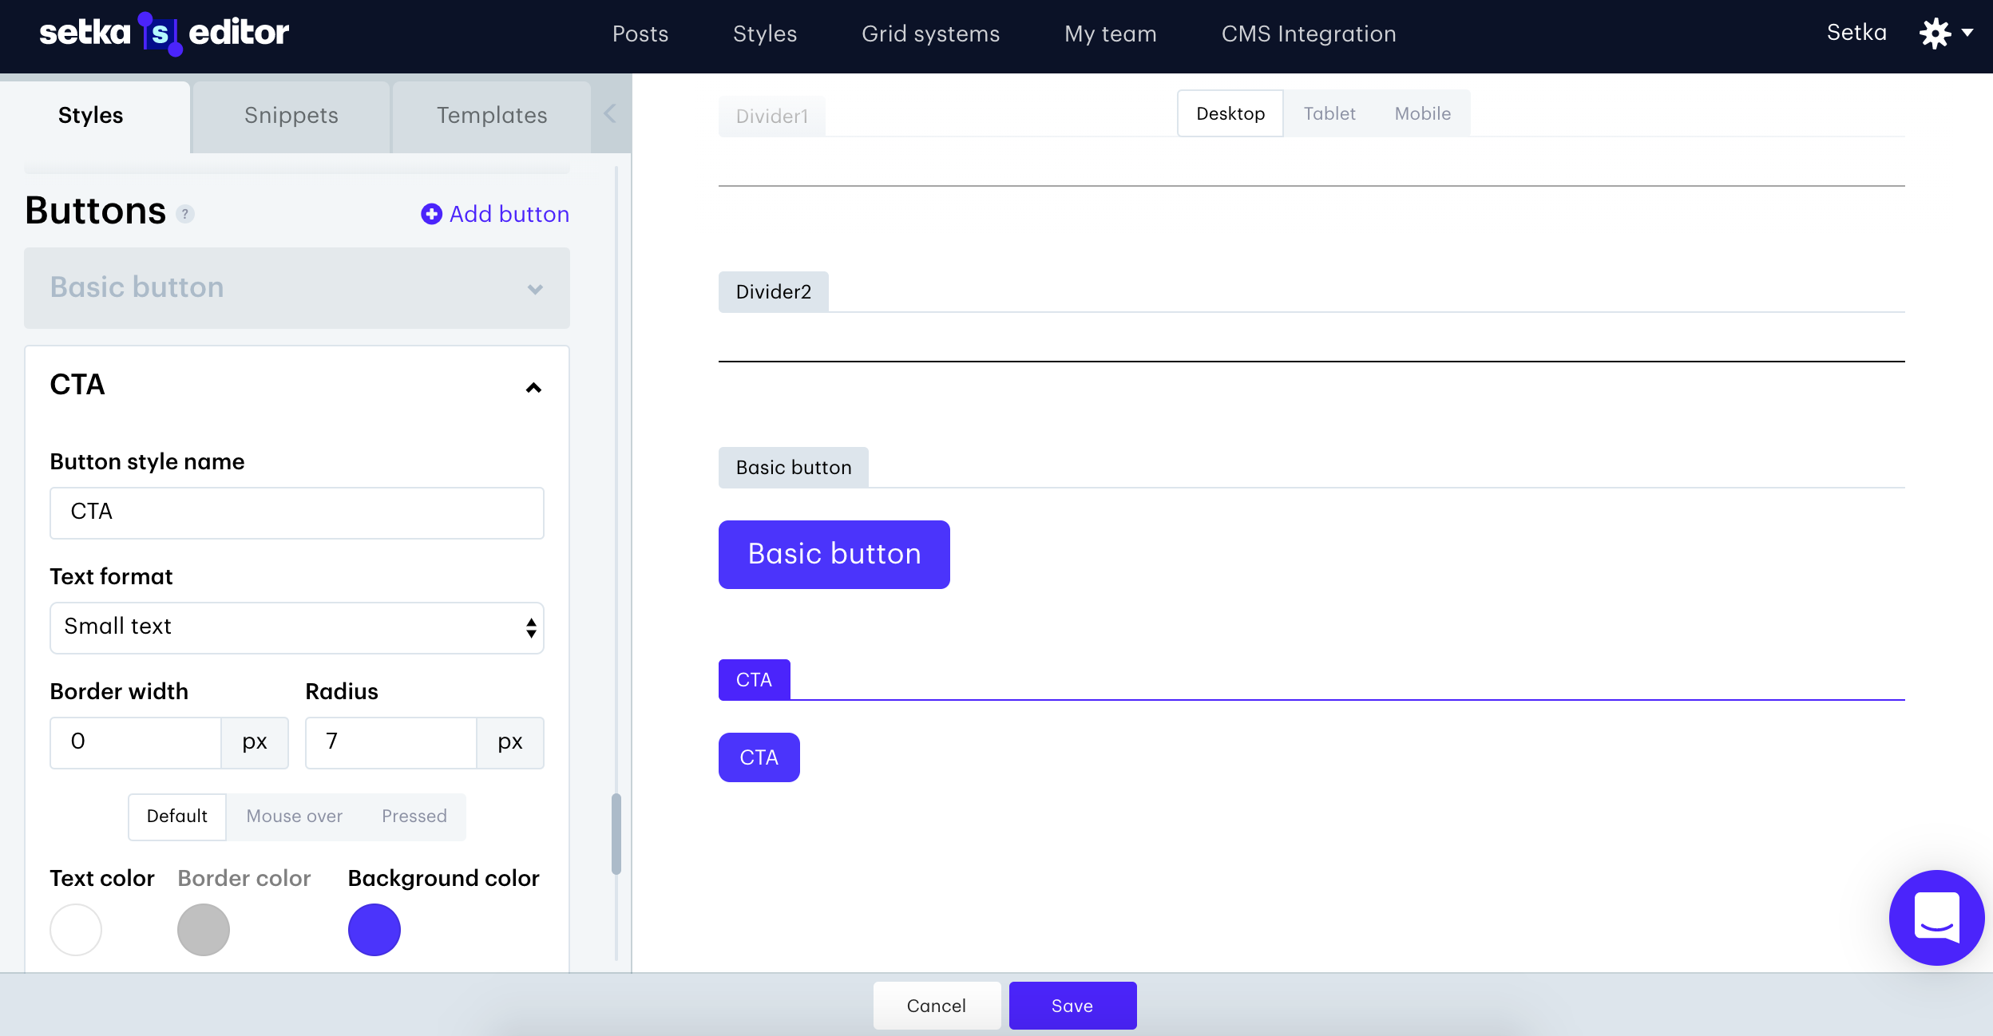The width and height of the screenshot is (1993, 1036).
Task: Switch preview to Tablet view
Action: coord(1328,113)
